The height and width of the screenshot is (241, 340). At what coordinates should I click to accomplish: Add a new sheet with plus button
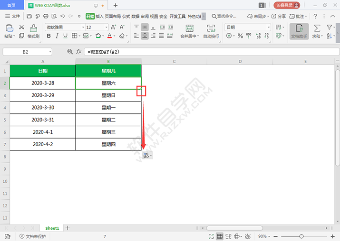68,228
